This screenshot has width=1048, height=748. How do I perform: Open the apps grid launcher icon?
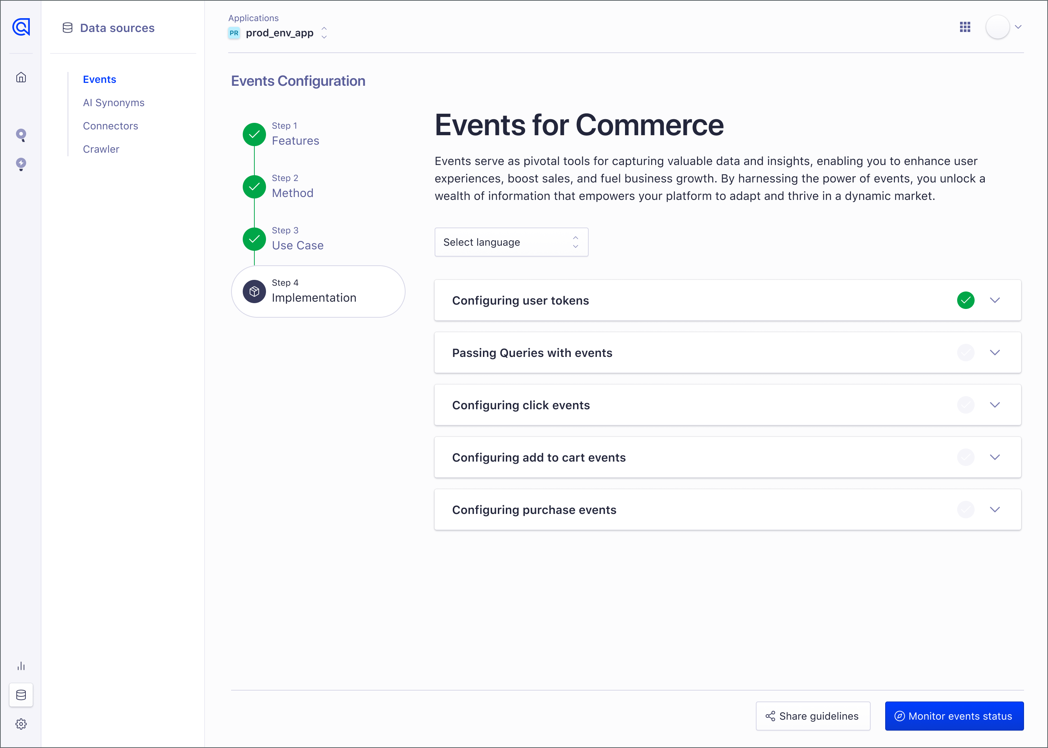965,27
